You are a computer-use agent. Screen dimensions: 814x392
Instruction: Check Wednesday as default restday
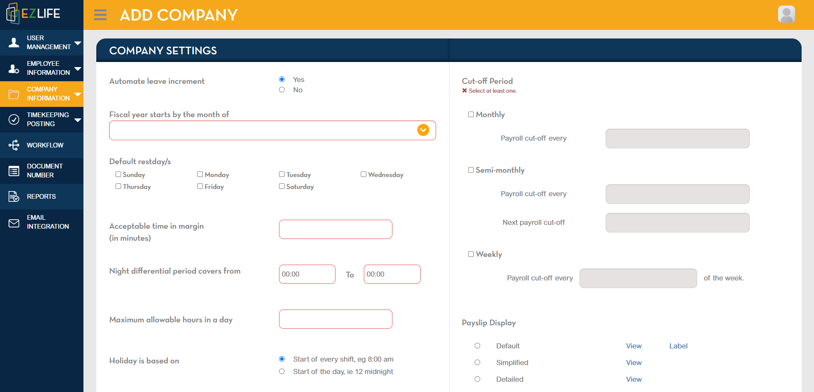363,174
